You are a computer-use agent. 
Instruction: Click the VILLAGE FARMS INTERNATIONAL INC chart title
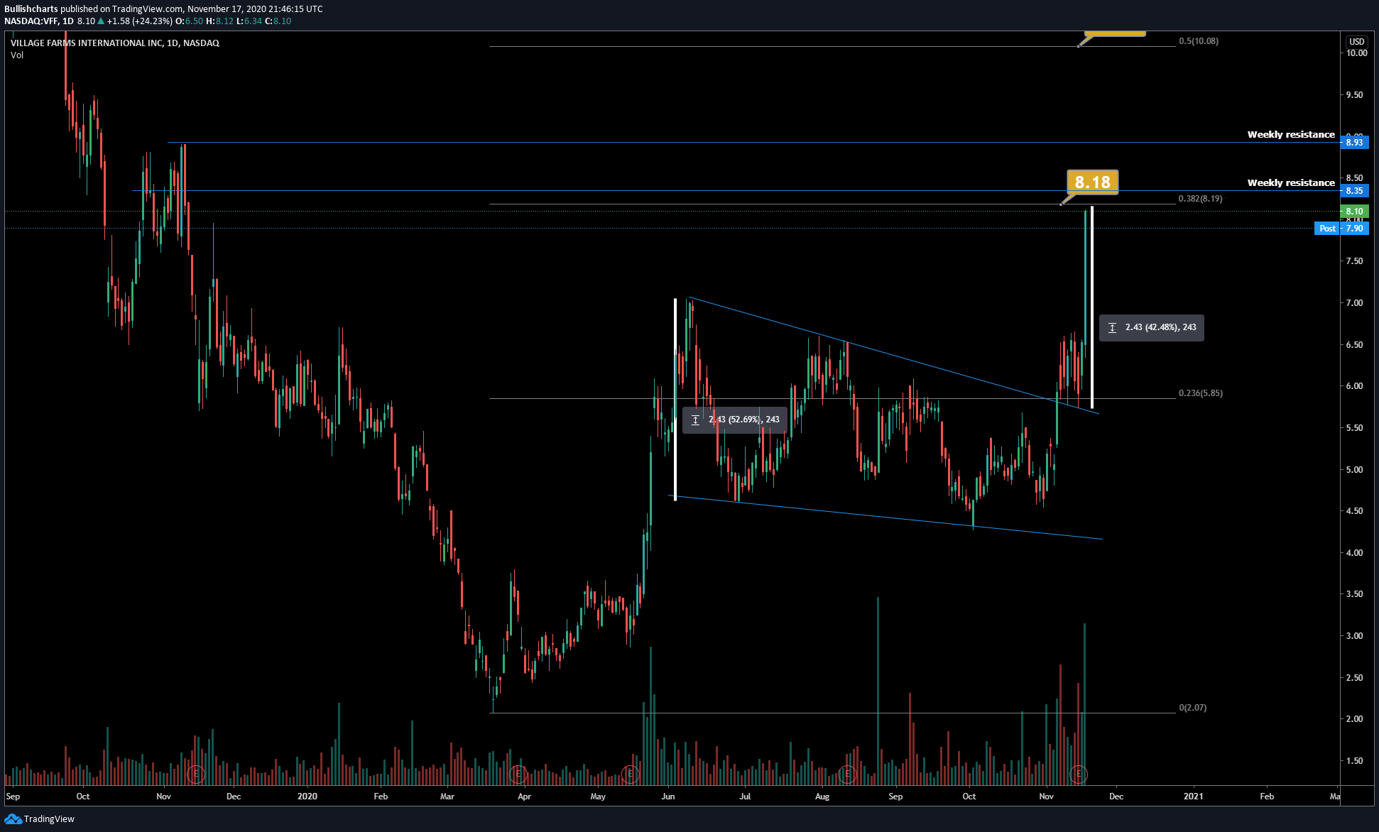[115, 43]
